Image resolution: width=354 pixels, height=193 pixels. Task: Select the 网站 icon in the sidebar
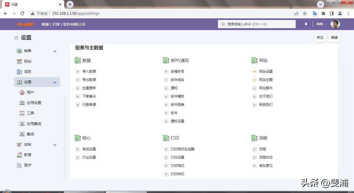pyautogui.click(x=19, y=61)
